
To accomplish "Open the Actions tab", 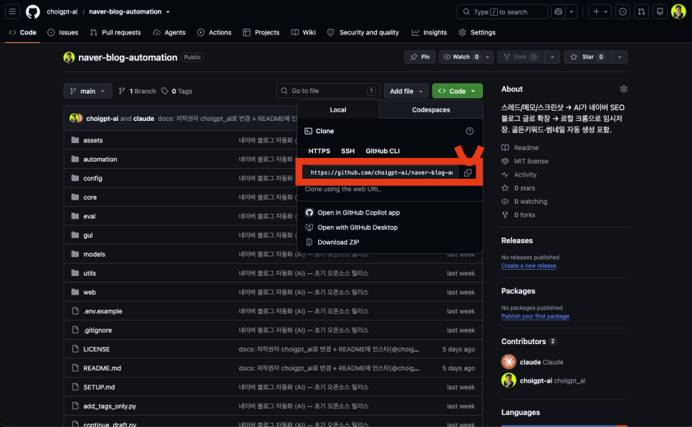I will 214,33.
